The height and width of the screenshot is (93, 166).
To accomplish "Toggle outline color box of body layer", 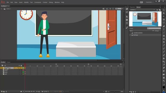I will click(23, 72).
